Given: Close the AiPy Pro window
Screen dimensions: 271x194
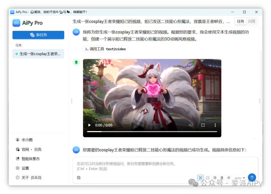Looking at the screenshot, I should coord(256,12).
